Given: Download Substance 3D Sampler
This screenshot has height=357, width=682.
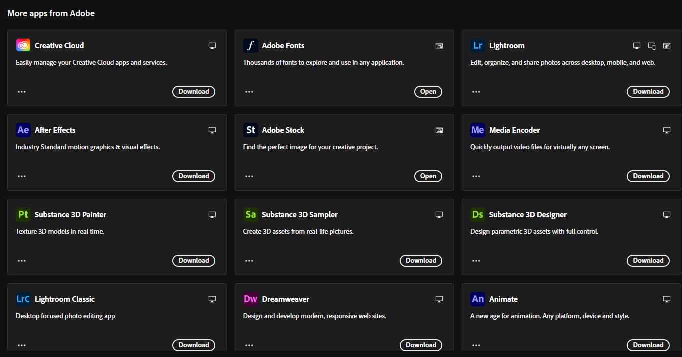Looking at the screenshot, I should 421,260.
